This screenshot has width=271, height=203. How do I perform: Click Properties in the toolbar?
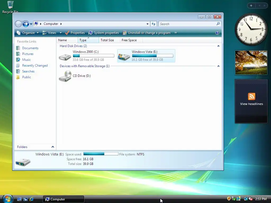(x=75, y=33)
